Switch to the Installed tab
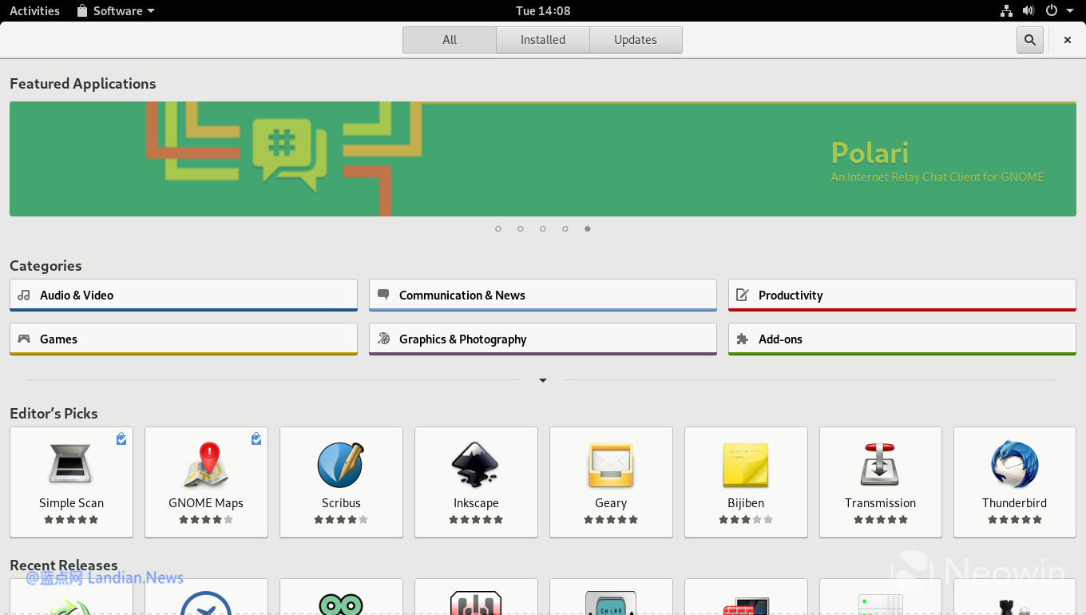This screenshot has width=1086, height=615. (x=543, y=40)
